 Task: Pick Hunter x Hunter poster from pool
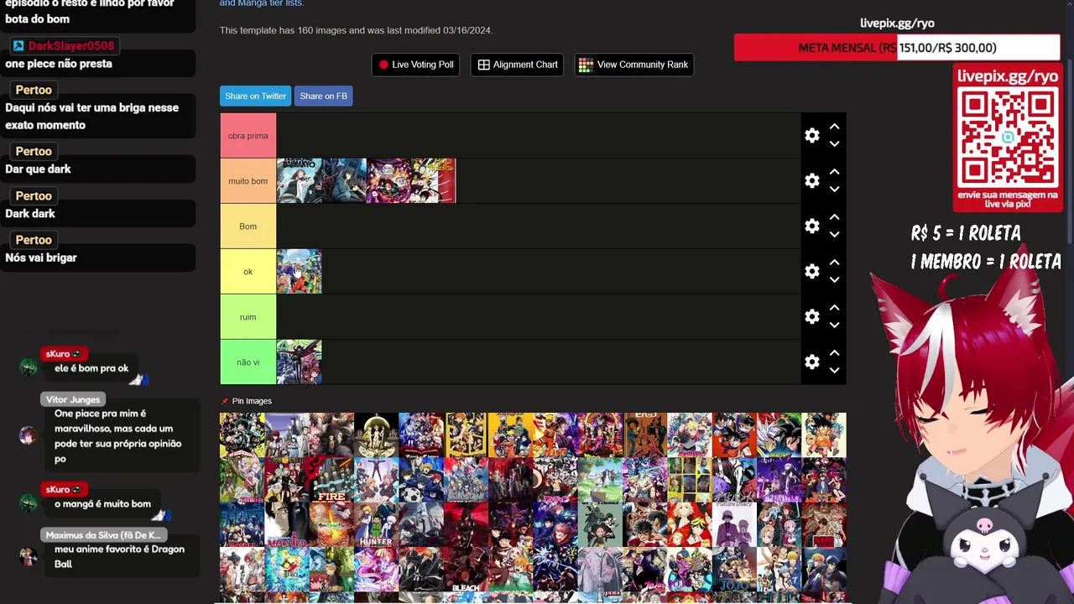click(x=377, y=524)
